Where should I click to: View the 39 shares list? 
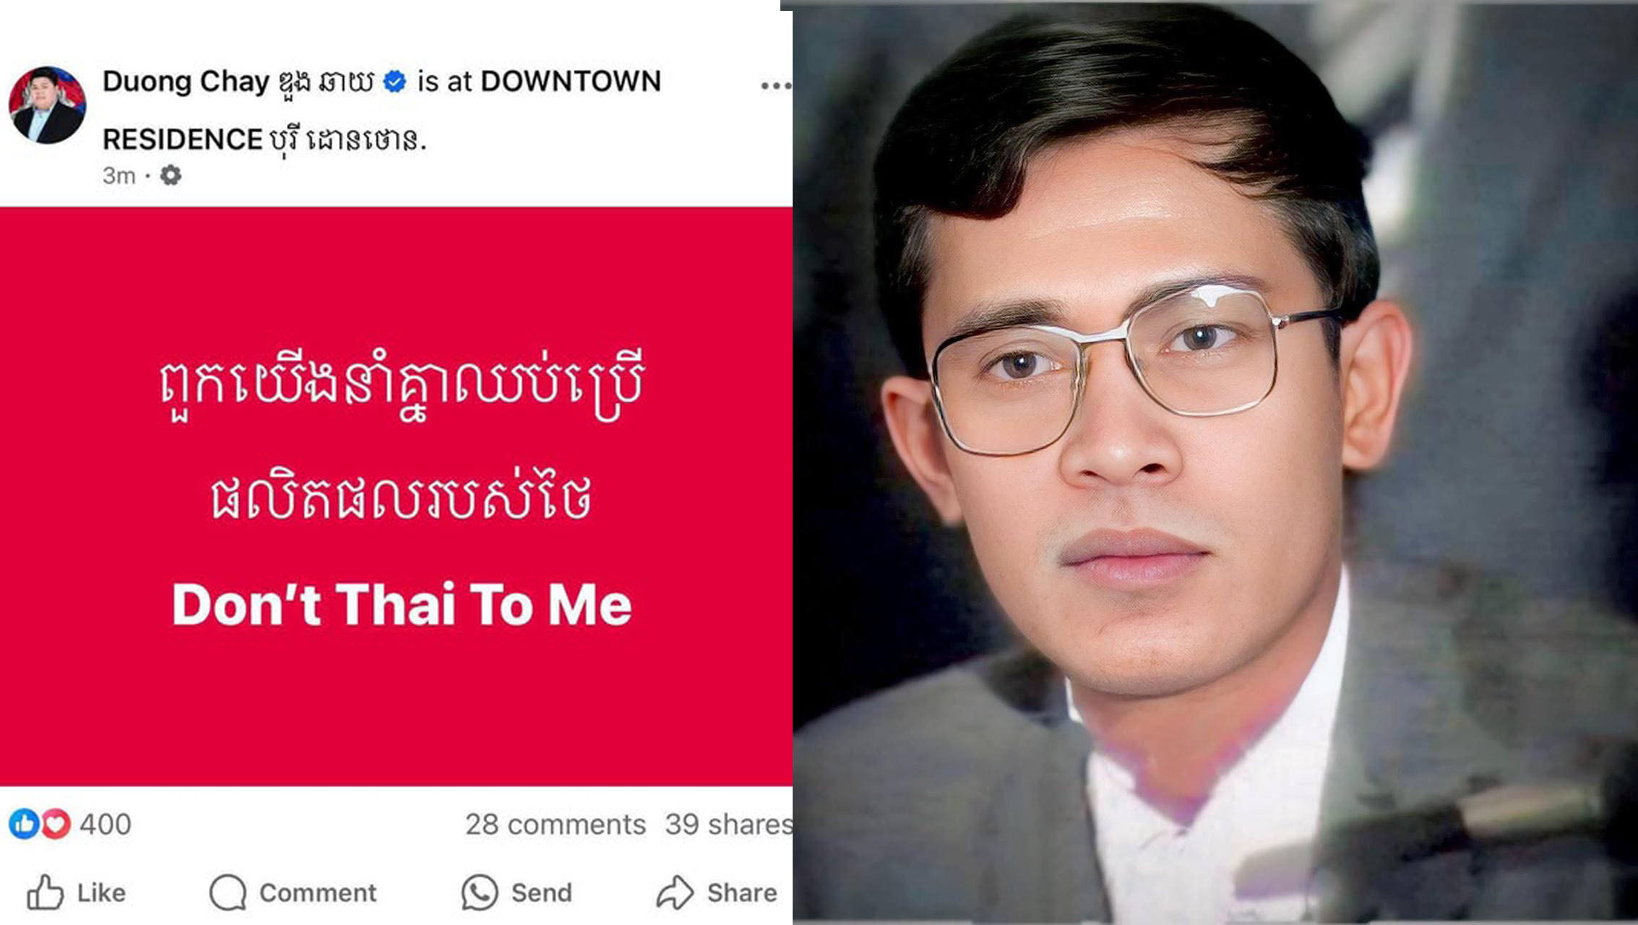tap(728, 825)
